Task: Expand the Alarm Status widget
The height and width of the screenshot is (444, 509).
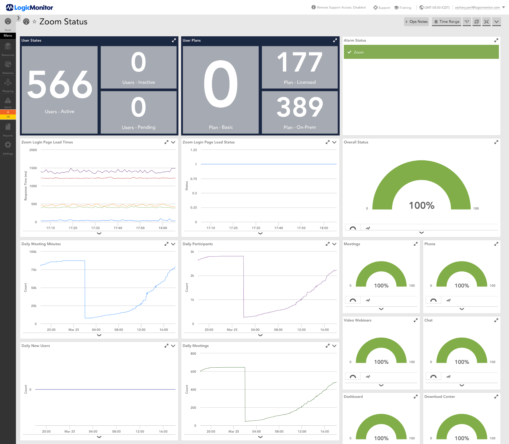Action: (496, 40)
